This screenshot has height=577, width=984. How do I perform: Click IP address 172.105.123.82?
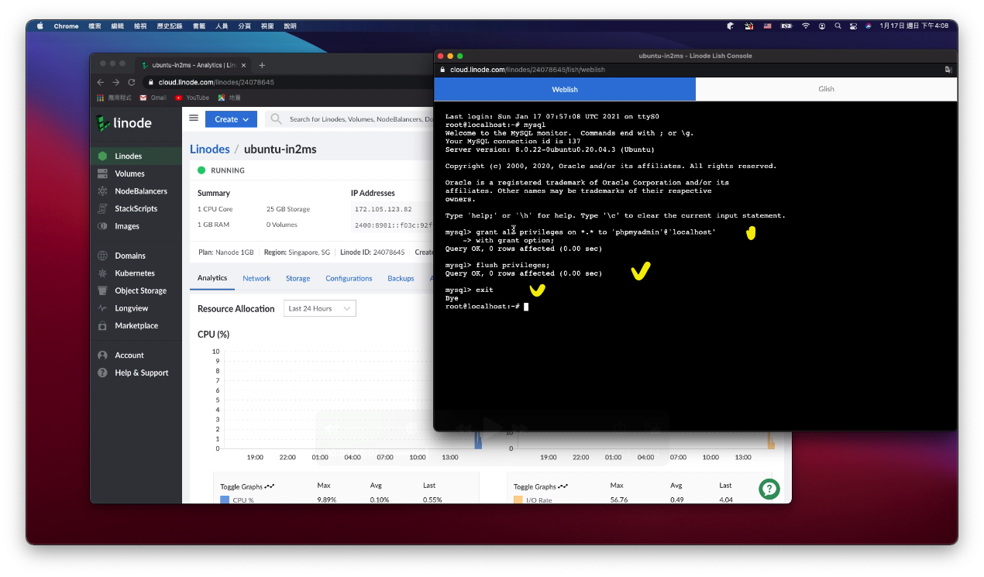(383, 209)
